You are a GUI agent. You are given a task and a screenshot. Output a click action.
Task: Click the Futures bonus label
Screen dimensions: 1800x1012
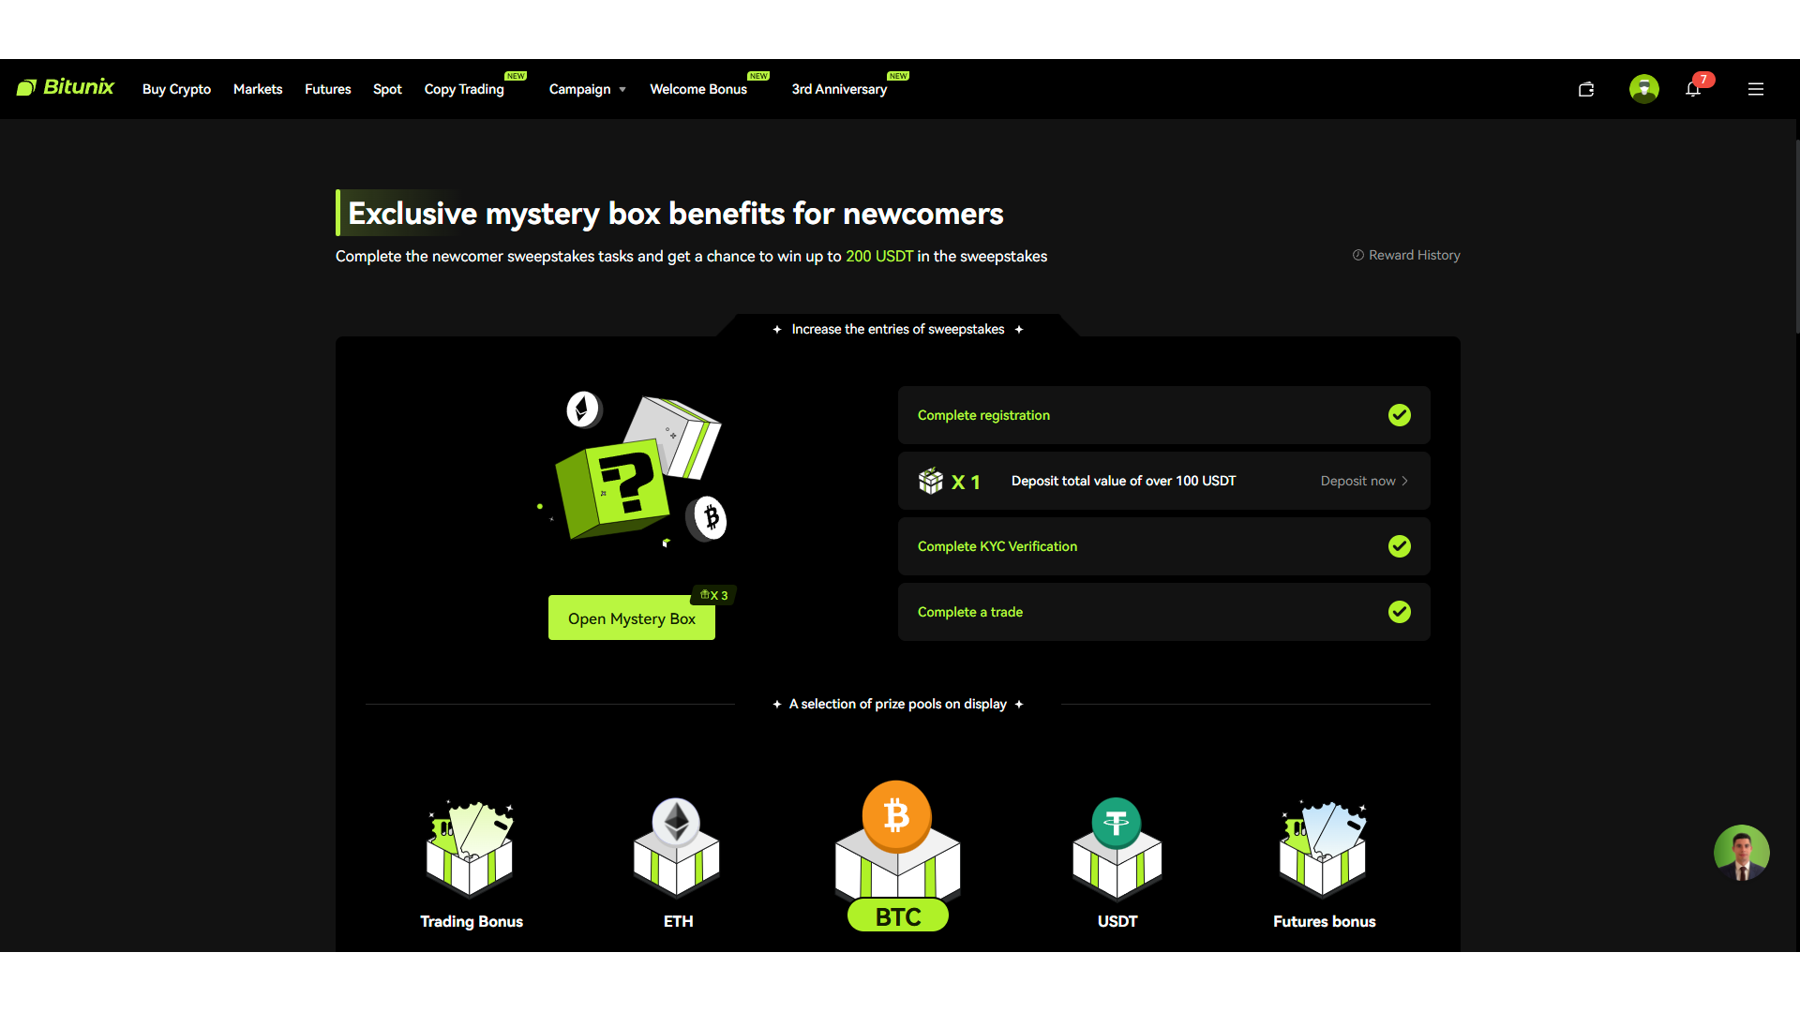[x=1324, y=921]
